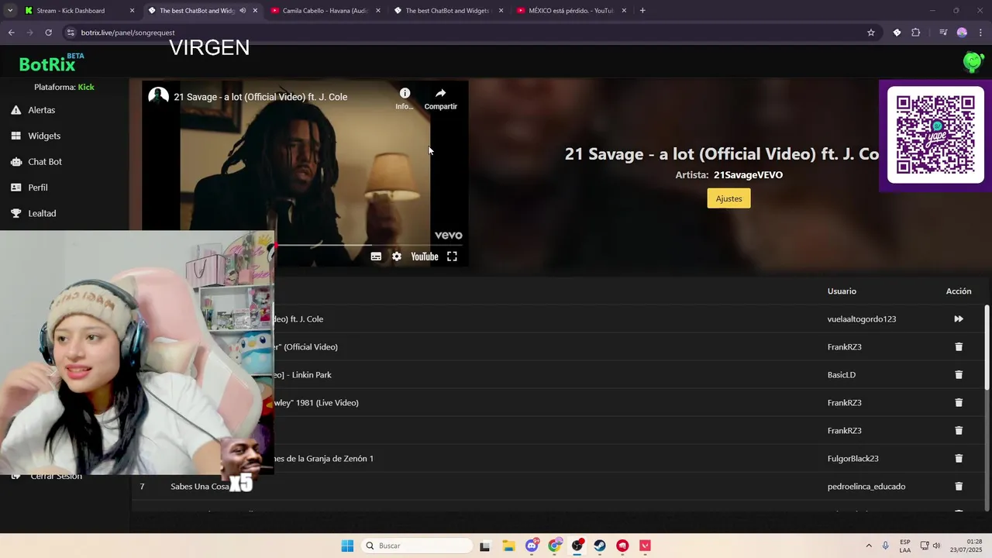
Task: Reload the current page
Action: (48, 33)
